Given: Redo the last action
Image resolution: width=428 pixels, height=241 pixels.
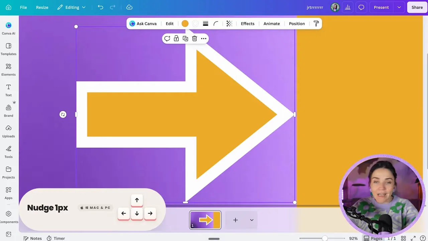Looking at the screenshot, I should pyautogui.click(x=113, y=7).
